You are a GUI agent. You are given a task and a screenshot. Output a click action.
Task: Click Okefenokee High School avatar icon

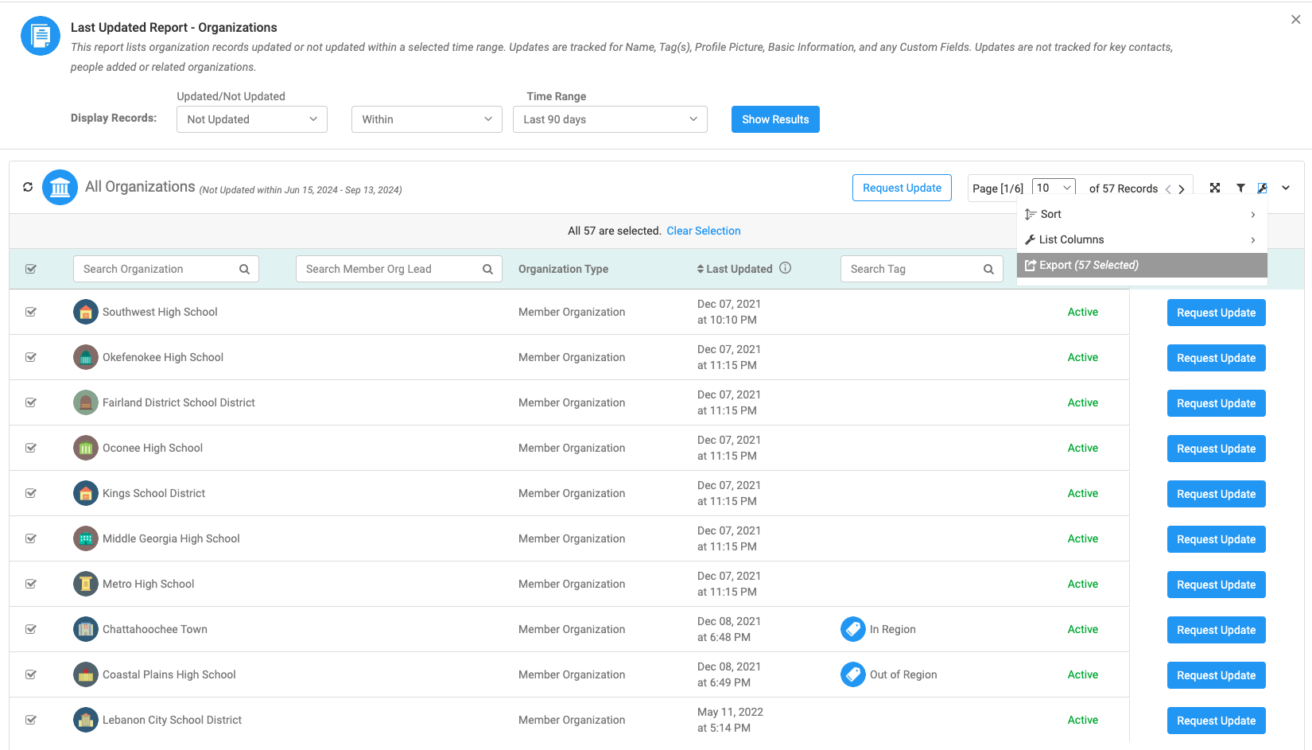coord(86,357)
